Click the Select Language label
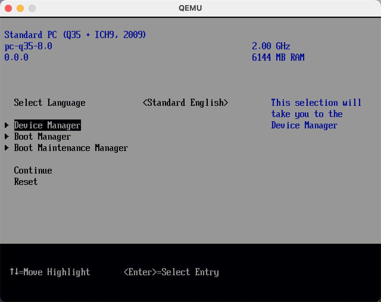The height and width of the screenshot is (302, 381). [50, 103]
